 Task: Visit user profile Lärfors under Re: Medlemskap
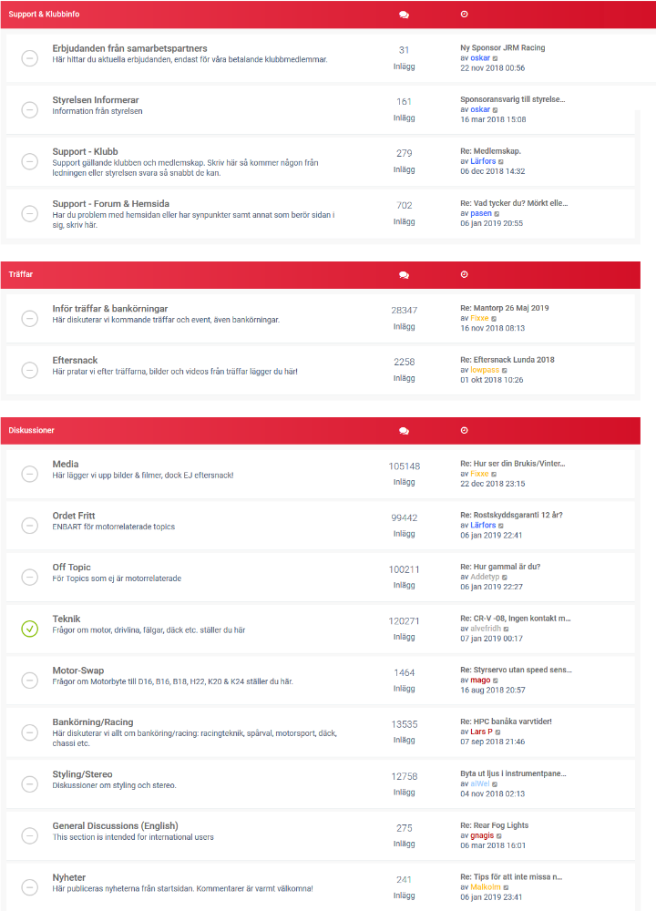coord(483,161)
